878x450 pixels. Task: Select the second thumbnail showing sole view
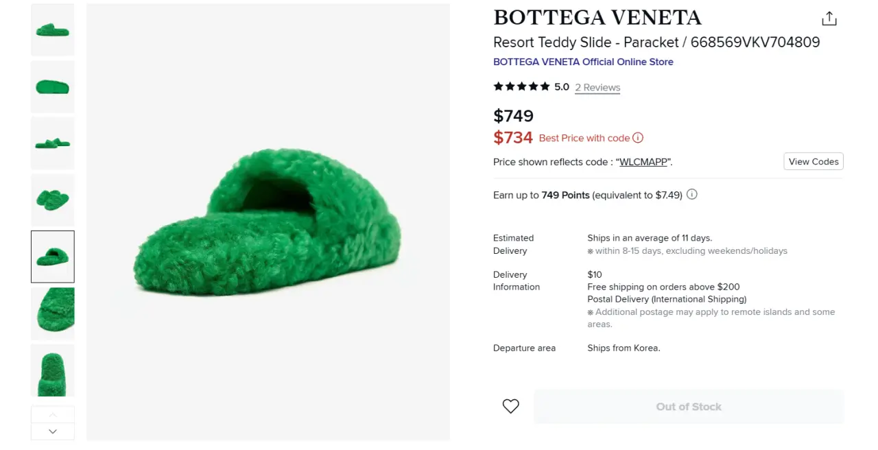tap(53, 86)
